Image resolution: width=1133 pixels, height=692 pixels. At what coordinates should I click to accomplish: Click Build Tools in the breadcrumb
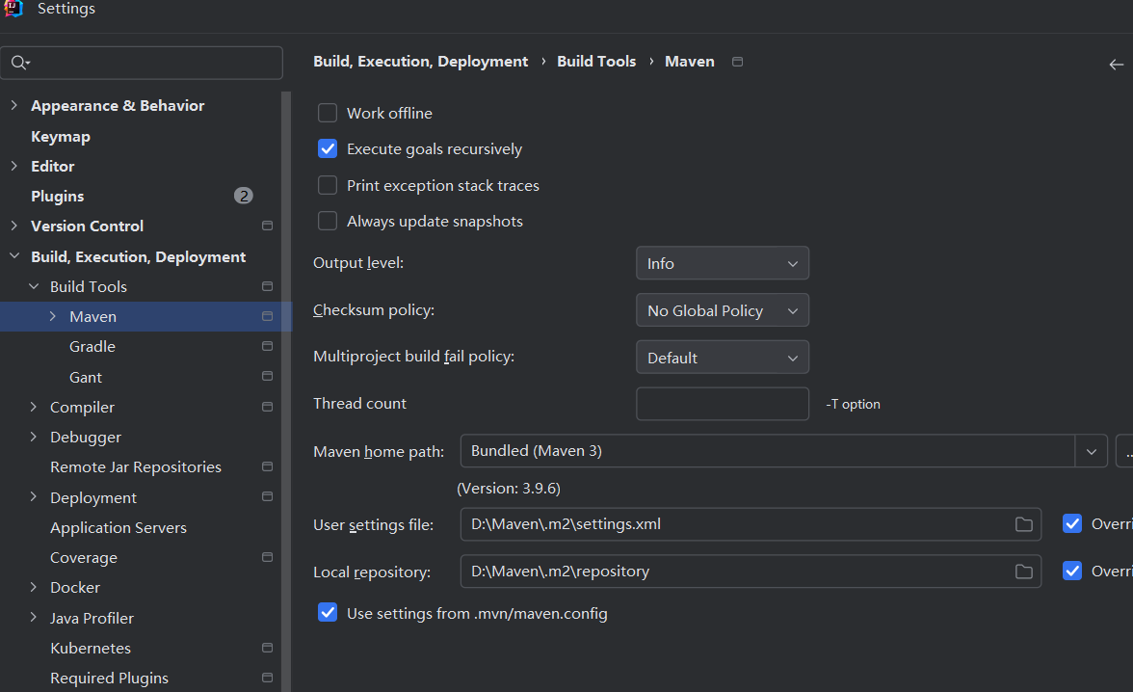click(596, 62)
